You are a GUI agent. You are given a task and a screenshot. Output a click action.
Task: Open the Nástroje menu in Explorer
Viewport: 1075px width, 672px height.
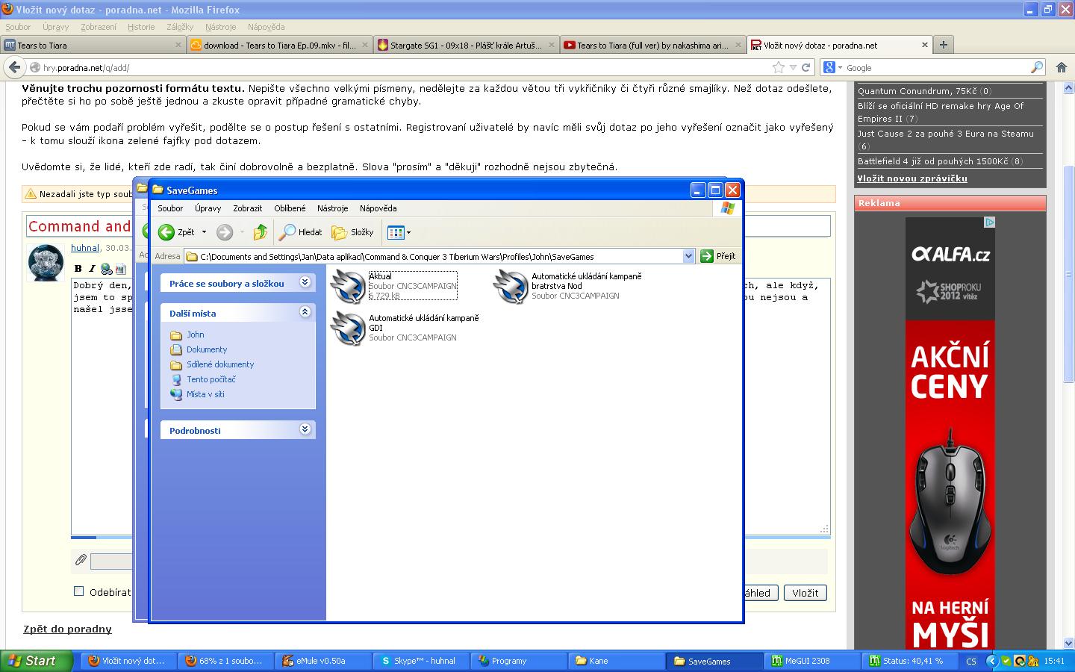coord(332,208)
